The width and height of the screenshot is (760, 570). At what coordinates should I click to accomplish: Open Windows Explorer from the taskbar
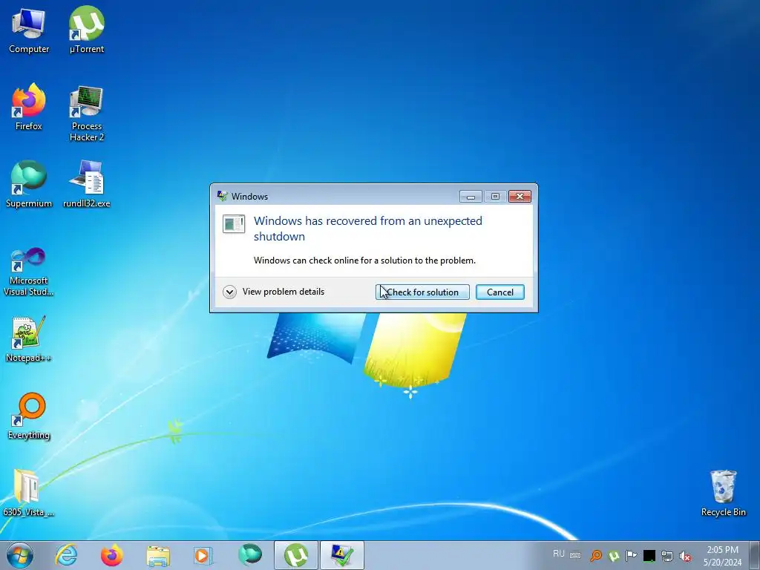click(x=157, y=555)
